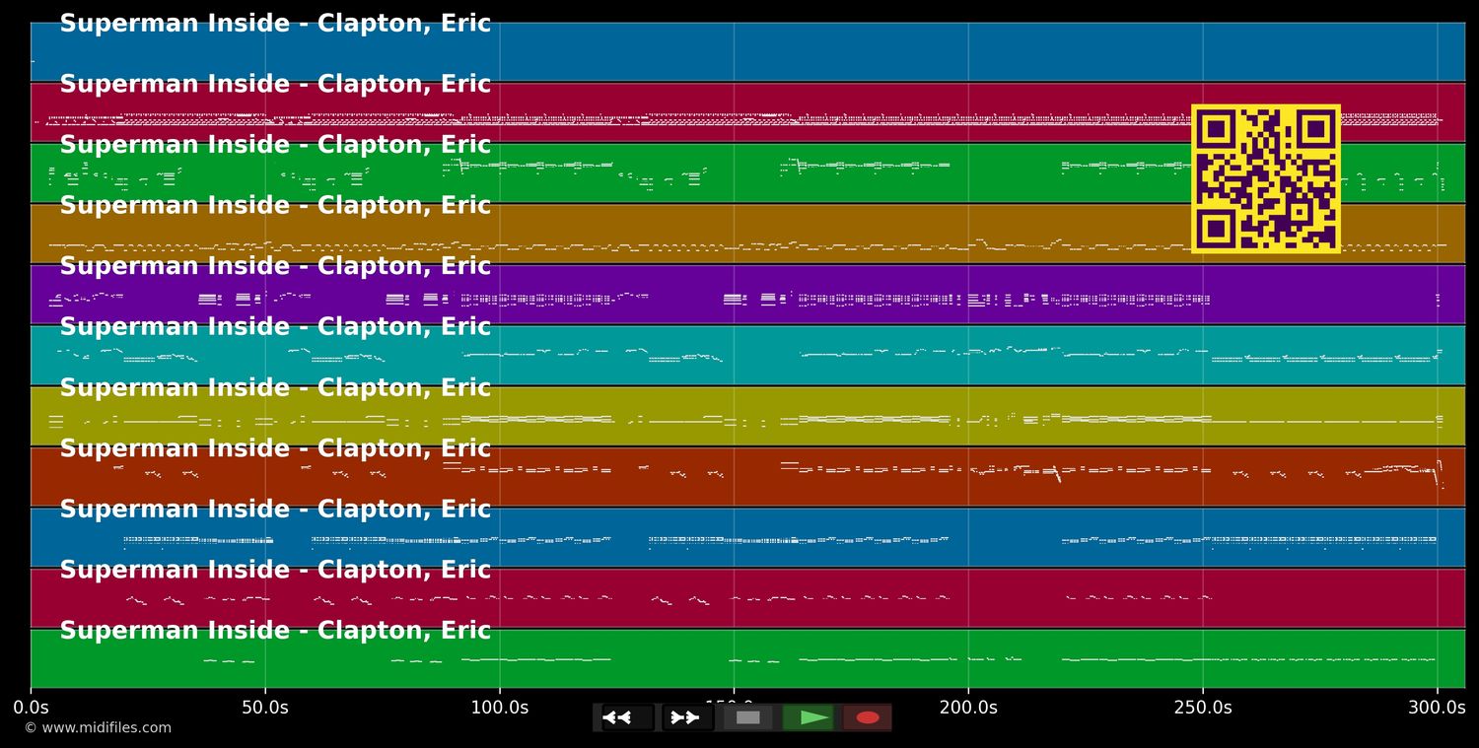Stop playback with the gray square button
Screen dimensions: 1479x748
tap(747, 717)
